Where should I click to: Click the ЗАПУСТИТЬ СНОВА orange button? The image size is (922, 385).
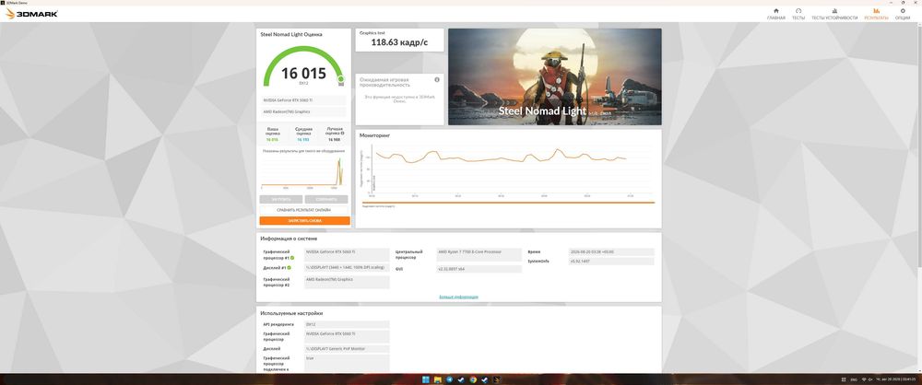[x=304, y=220]
